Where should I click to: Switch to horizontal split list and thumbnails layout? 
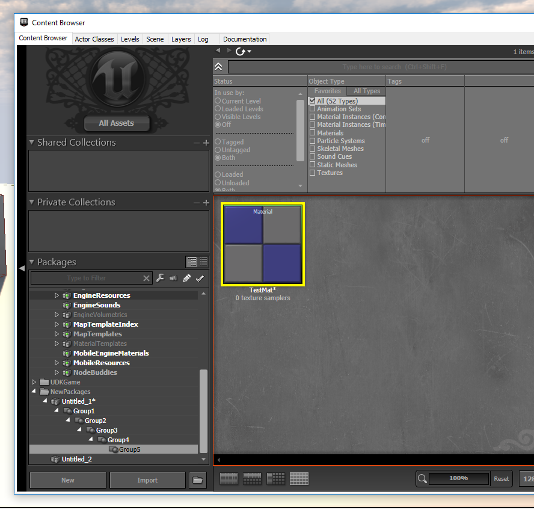(x=252, y=479)
